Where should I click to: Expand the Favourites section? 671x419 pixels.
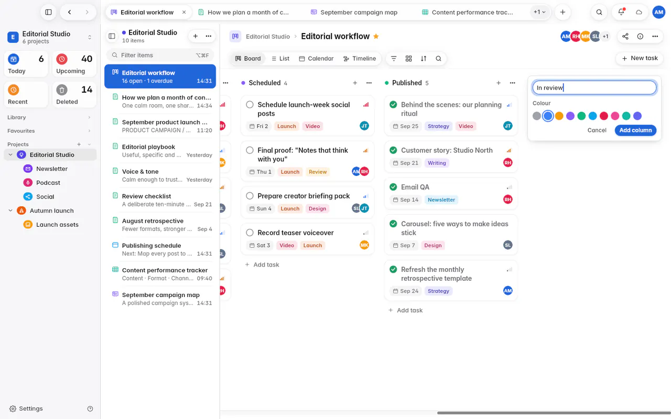tap(89, 131)
